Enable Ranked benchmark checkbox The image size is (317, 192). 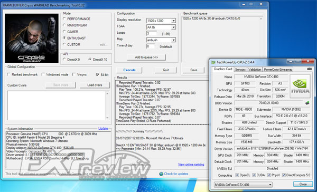(x=8, y=74)
